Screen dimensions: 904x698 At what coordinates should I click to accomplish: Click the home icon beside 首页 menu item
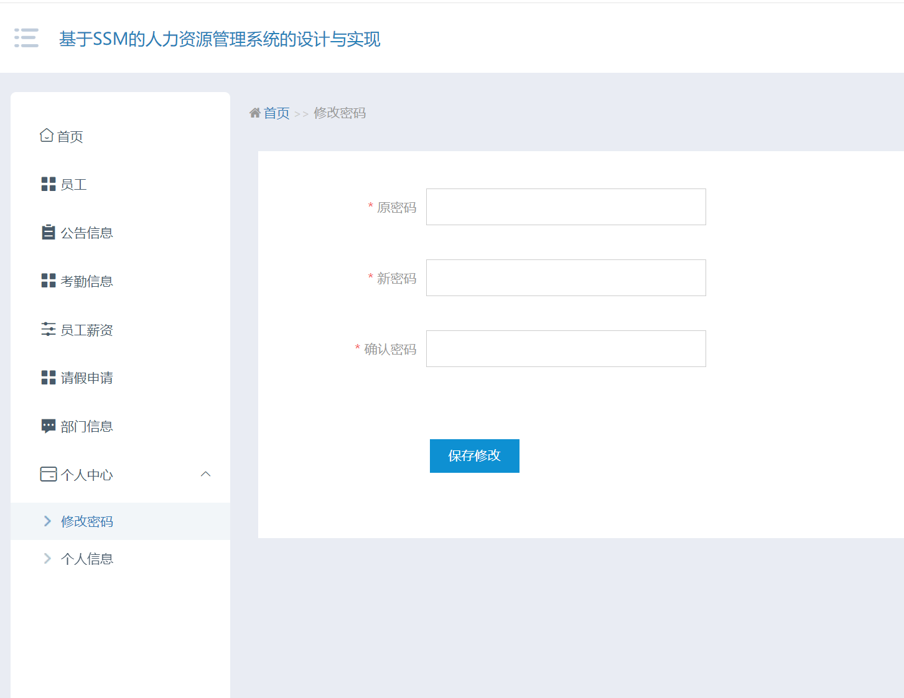(47, 135)
